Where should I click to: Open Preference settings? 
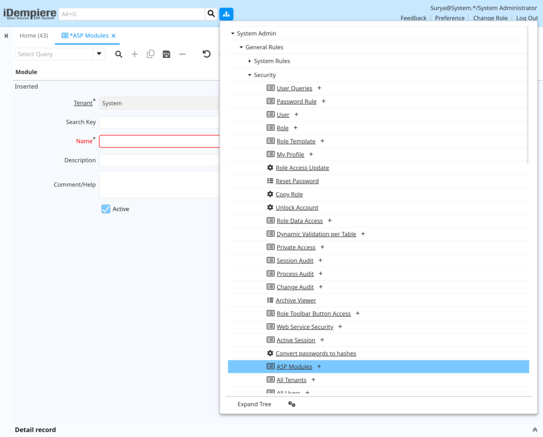click(x=450, y=18)
